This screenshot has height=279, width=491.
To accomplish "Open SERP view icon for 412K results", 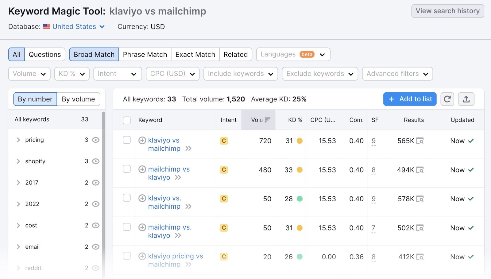I will [x=420, y=257].
